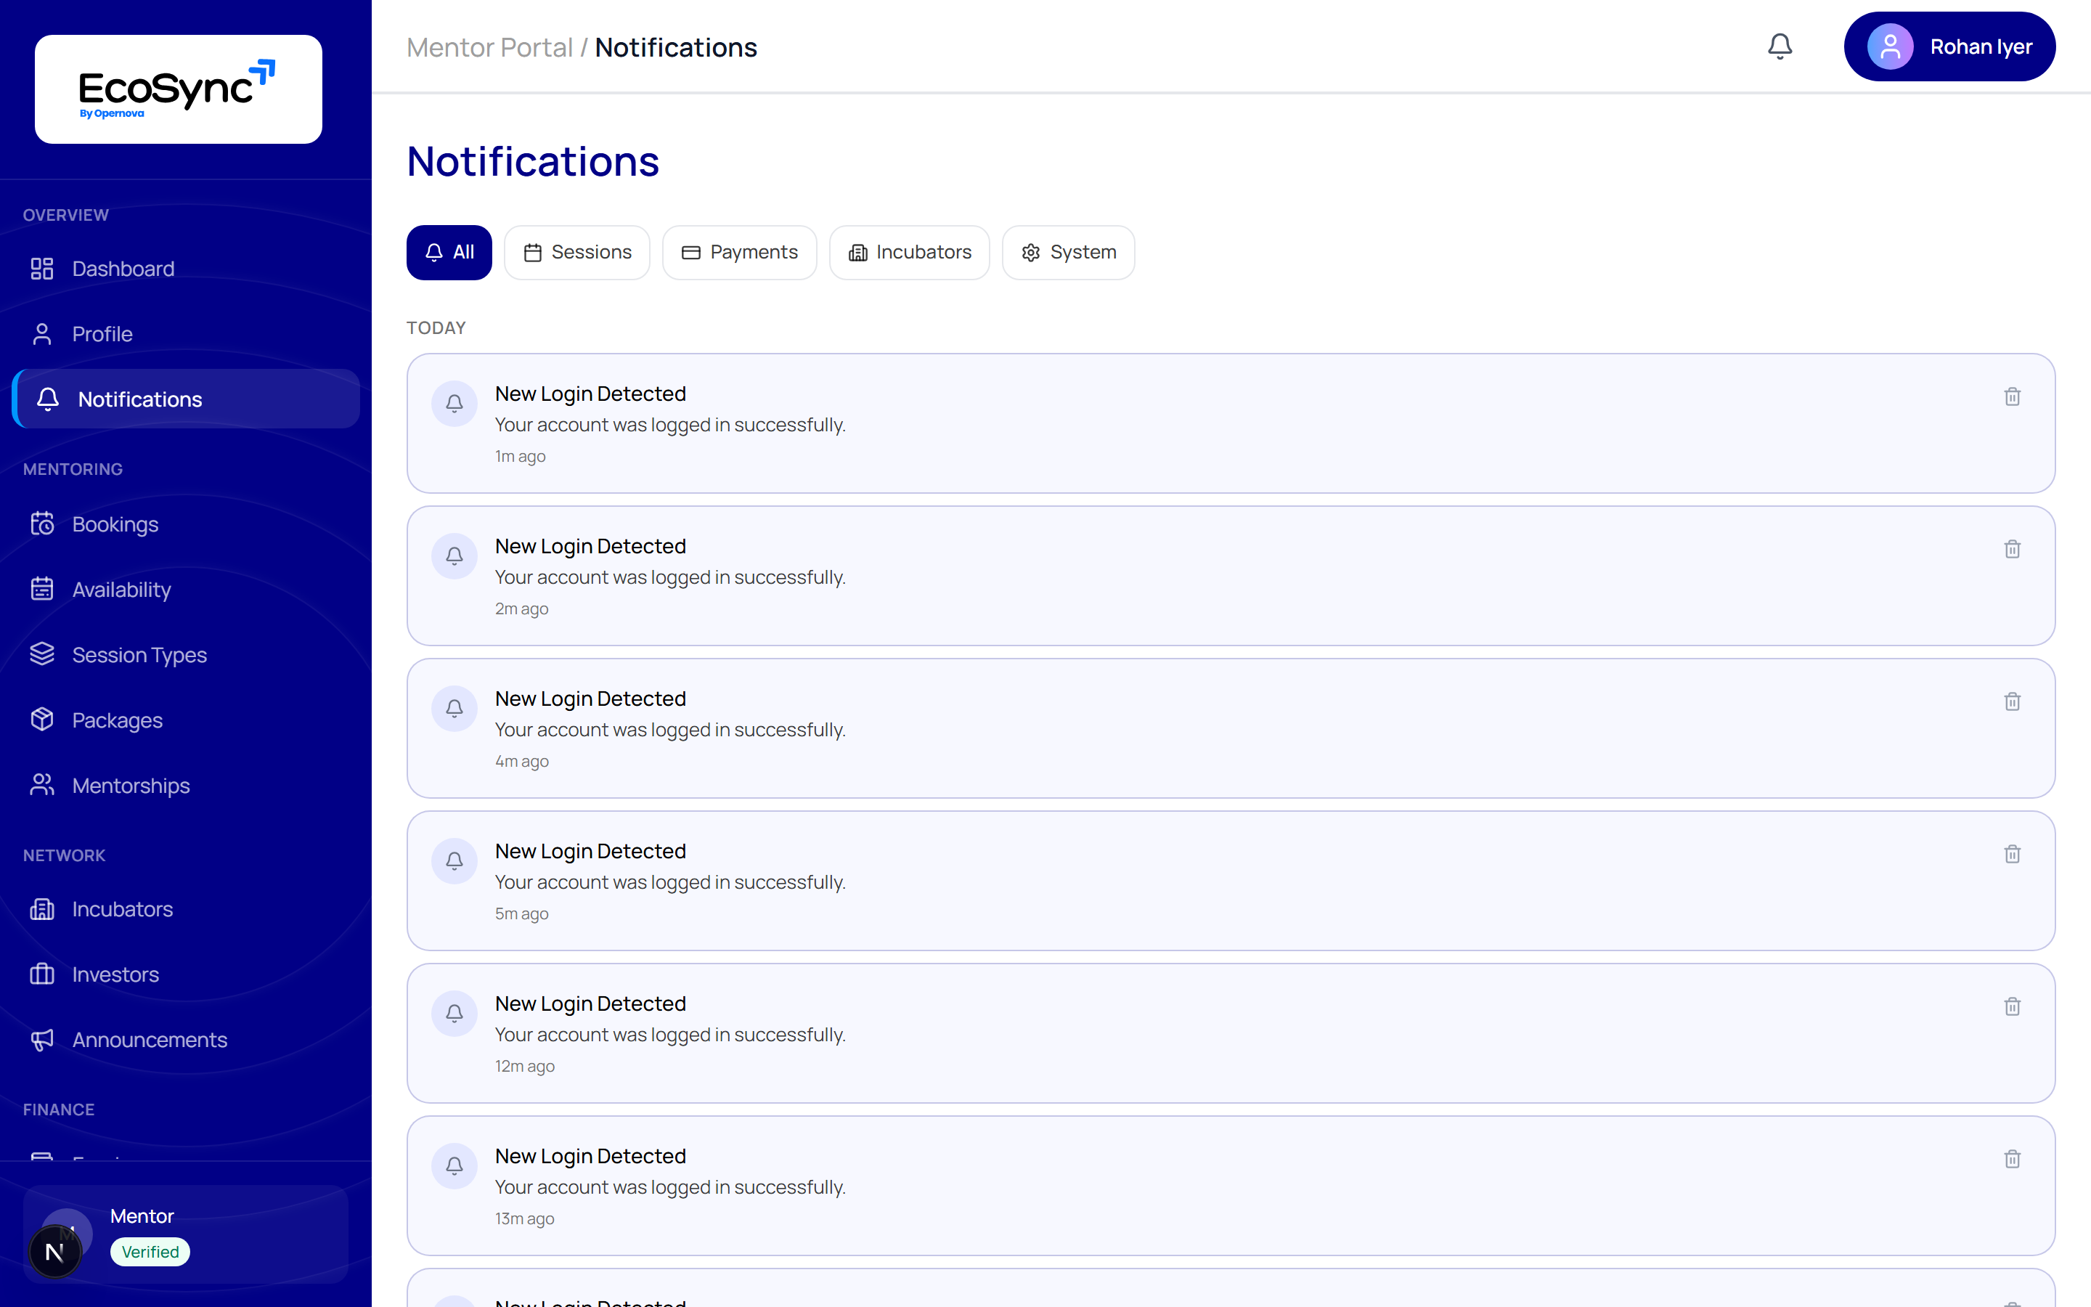Open Mentorships in the sidebar
This screenshot has height=1307, width=2091.
click(186, 786)
